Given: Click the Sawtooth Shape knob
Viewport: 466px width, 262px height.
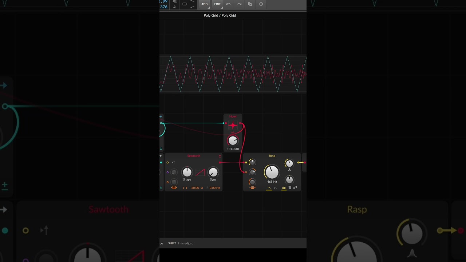Looking at the screenshot, I should [x=187, y=172].
